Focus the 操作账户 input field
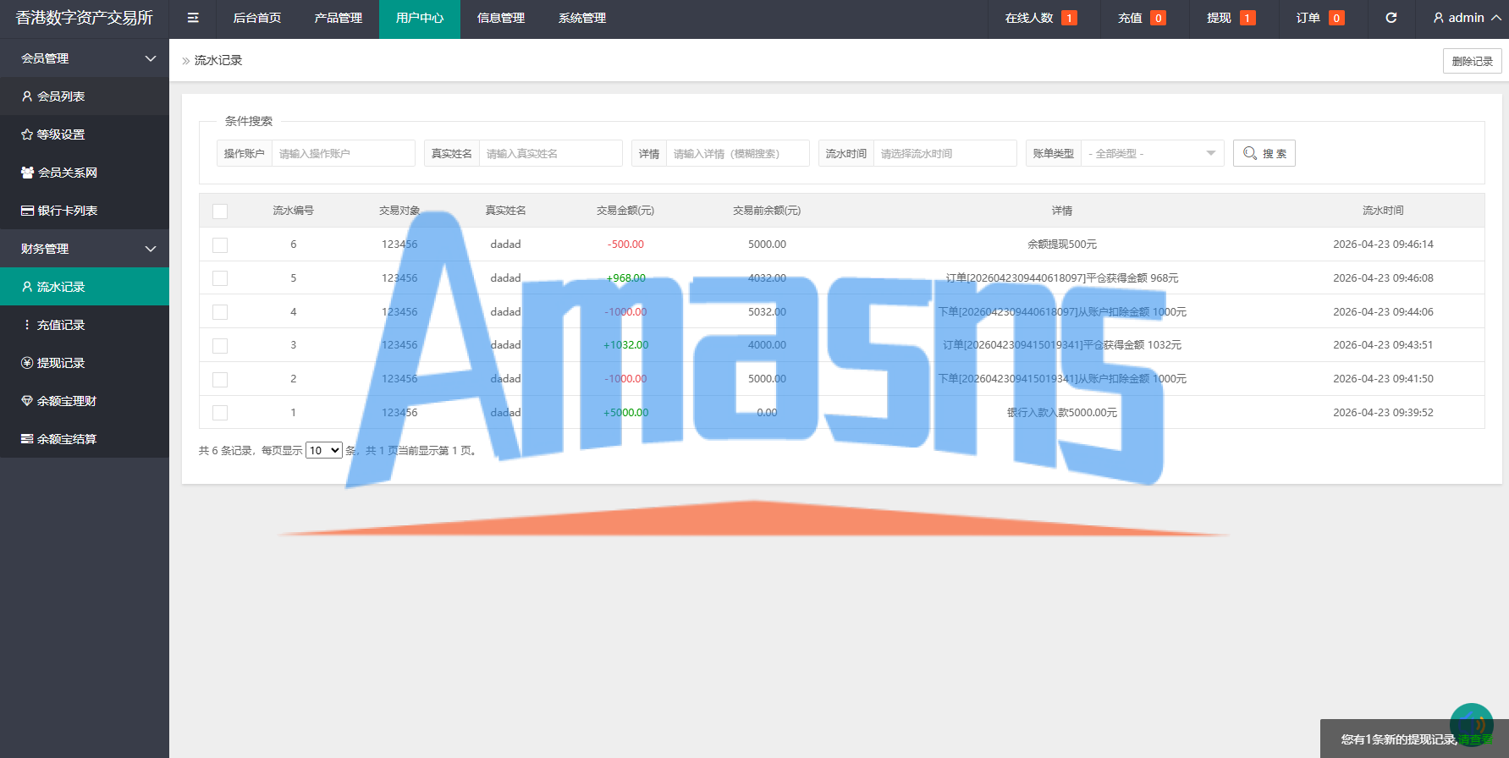This screenshot has height=758, width=1509. (343, 153)
